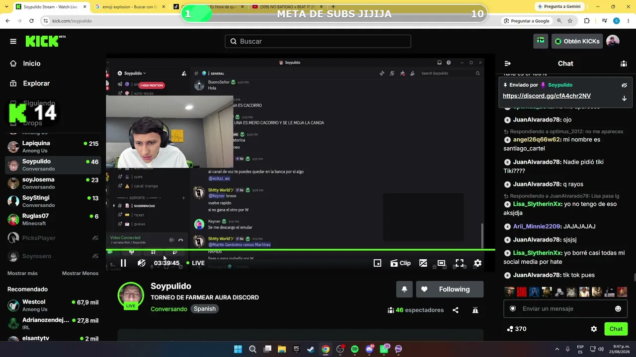This screenshot has width=636, height=357.
Task: Select the Spanish language tag
Action: (205, 309)
